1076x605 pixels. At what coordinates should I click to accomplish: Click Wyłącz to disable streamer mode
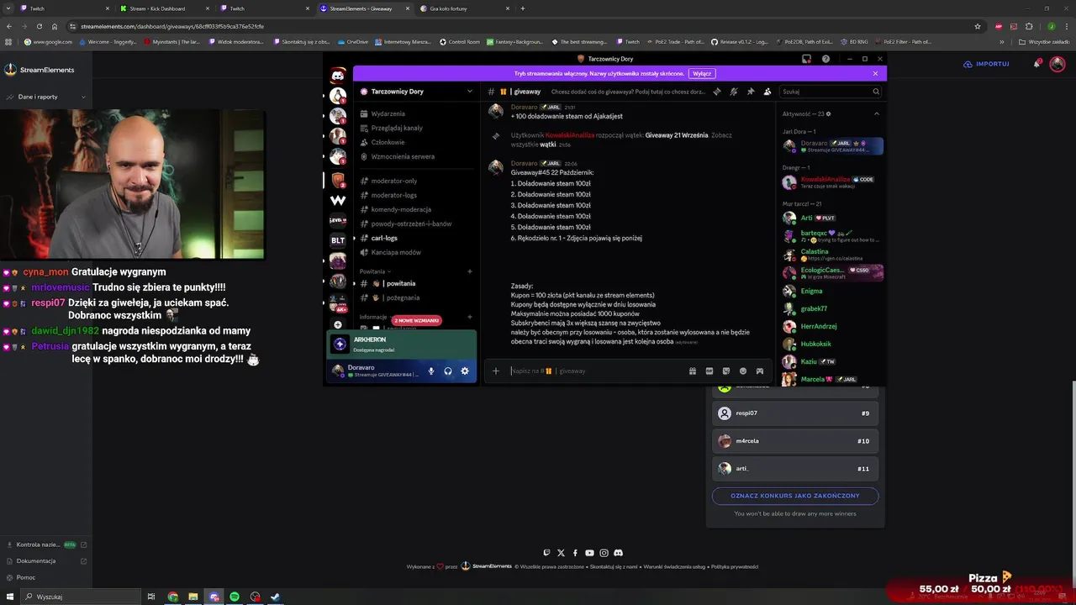703,73
